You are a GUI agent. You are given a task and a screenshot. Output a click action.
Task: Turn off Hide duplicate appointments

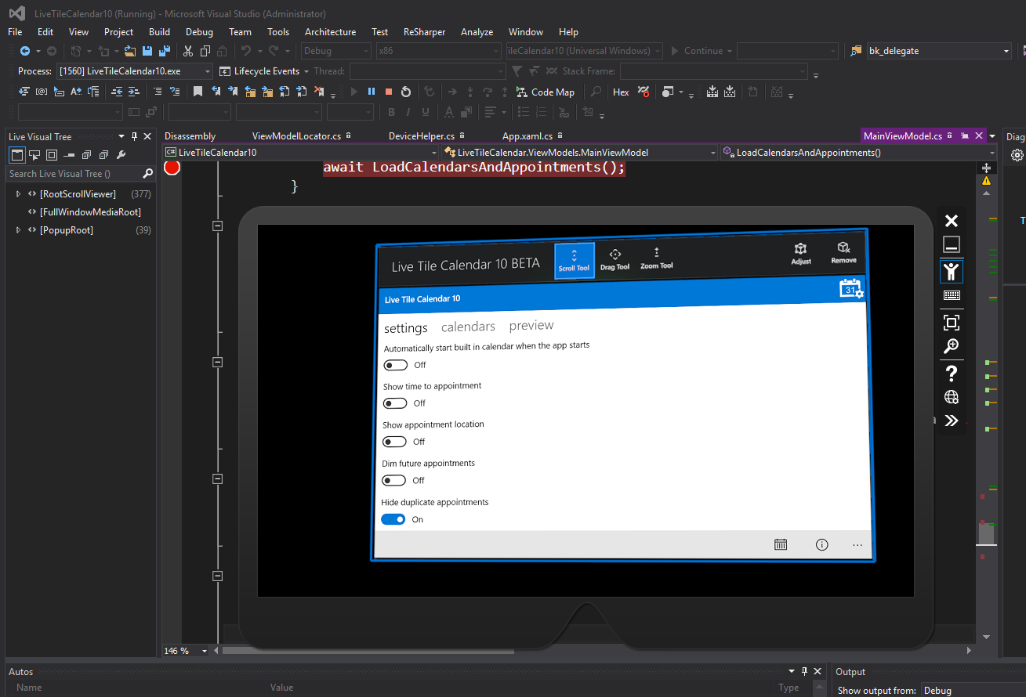coord(393,519)
